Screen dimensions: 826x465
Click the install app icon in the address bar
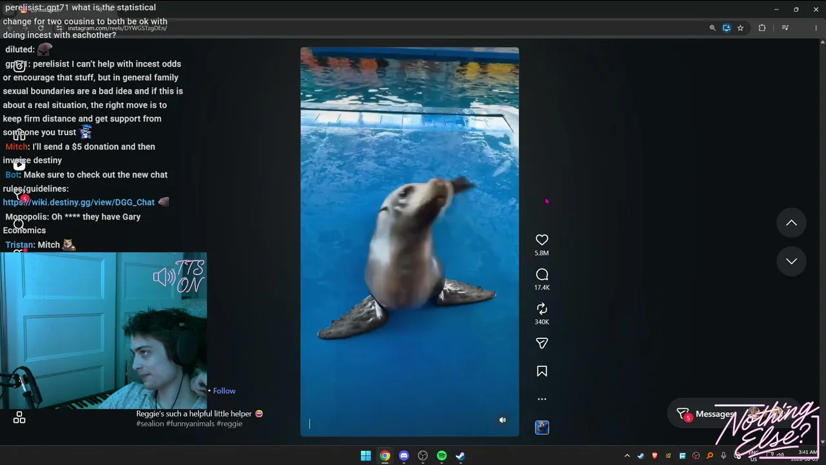tap(727, 28)
